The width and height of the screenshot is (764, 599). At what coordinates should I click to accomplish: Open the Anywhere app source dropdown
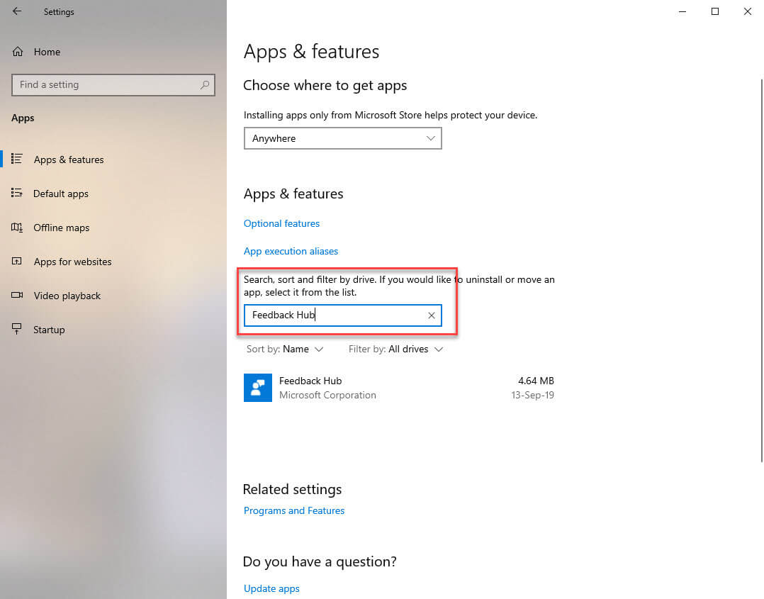(342, 138)
